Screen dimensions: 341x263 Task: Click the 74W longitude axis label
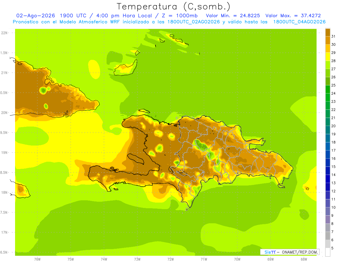[x=104, y=259]
